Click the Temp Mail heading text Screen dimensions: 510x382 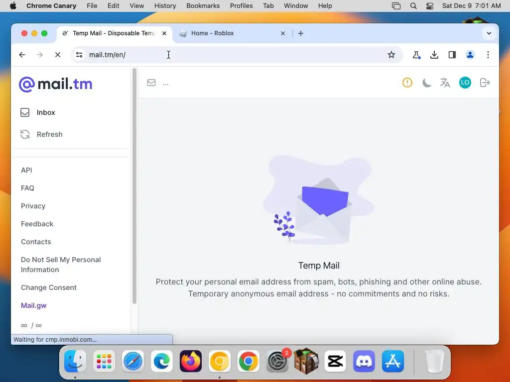(319, 266)
